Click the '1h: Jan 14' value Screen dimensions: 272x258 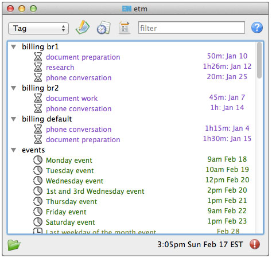pyautogui.click(x=227, y=108)
